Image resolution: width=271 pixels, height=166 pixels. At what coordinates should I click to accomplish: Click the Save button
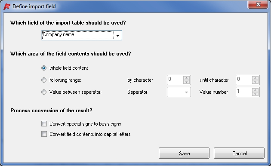[184, 153]
